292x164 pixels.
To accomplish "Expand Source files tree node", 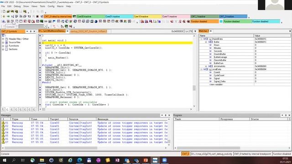I will point(3,42).
